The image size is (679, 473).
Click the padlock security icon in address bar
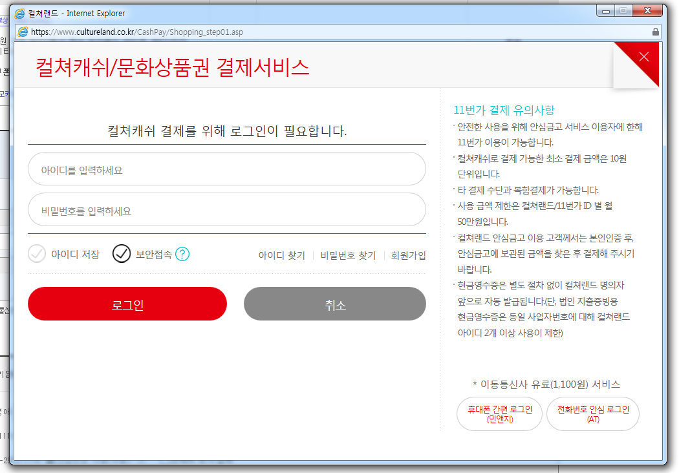pyautogui.click(x=655, y=32)
